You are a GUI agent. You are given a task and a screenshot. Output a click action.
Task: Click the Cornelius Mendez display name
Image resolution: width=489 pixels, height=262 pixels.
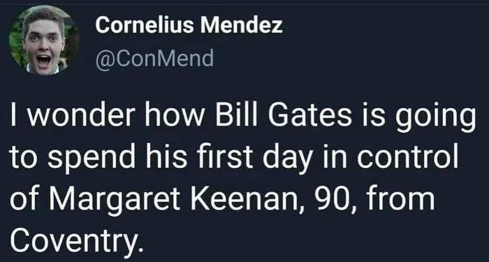tap(189, 25)
